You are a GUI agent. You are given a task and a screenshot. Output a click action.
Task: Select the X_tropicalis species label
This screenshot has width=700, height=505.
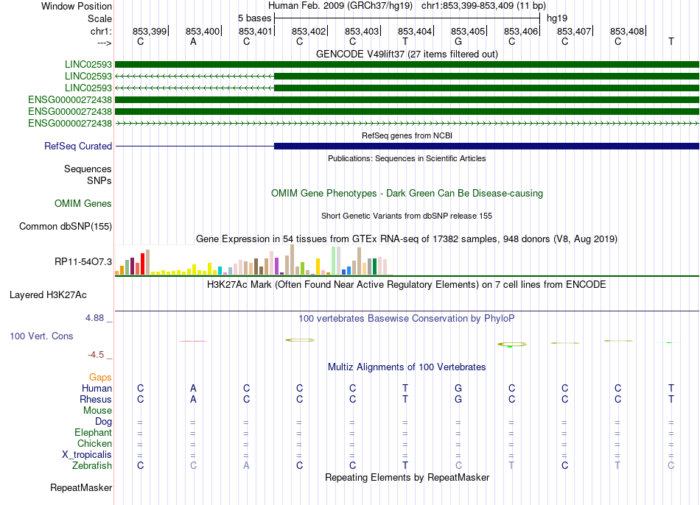coord(87,455)
